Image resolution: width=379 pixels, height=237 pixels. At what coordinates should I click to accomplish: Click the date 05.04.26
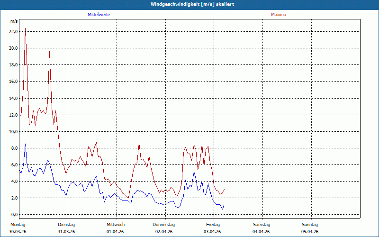(310, 232)
